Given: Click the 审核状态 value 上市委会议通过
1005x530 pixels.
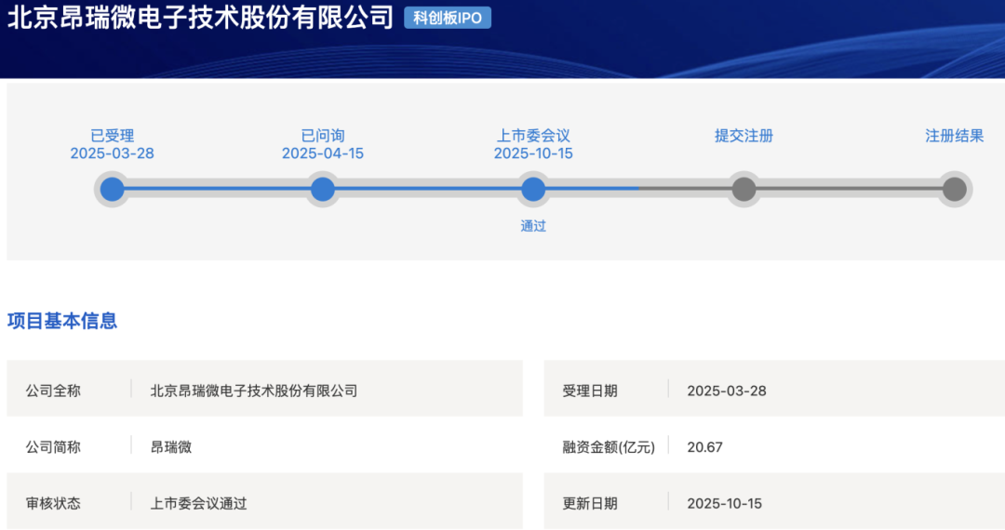Looking at the screenshot, I should 199,503.
